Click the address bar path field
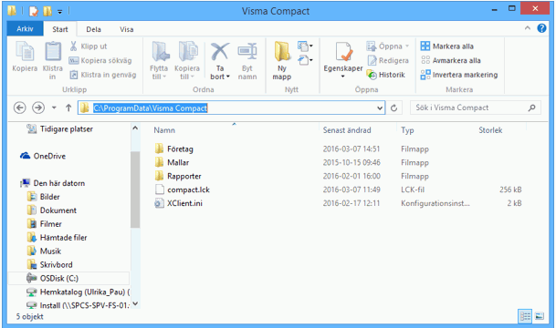 click(231, 108)
